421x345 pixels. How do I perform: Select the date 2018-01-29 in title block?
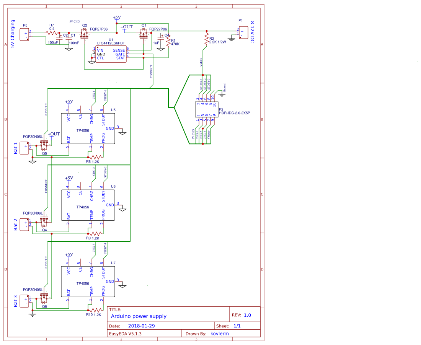click(141, 326)
